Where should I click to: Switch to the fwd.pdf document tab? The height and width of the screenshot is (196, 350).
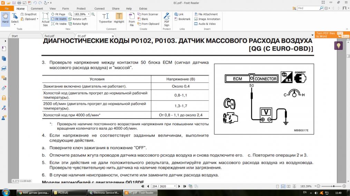coord(49,36)
